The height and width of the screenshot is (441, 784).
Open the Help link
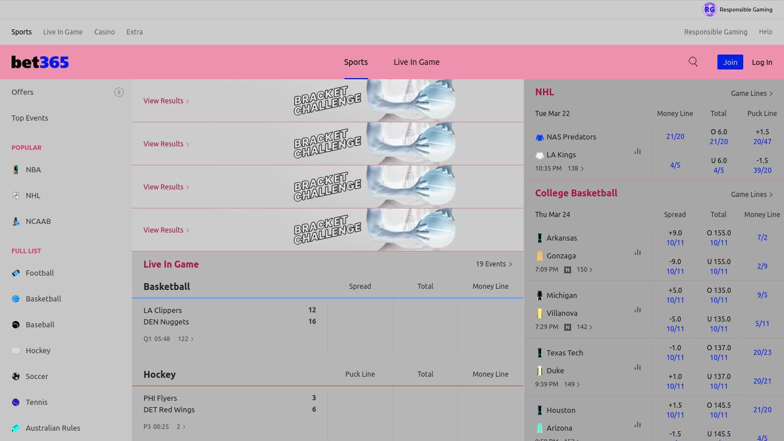point(766,32)
